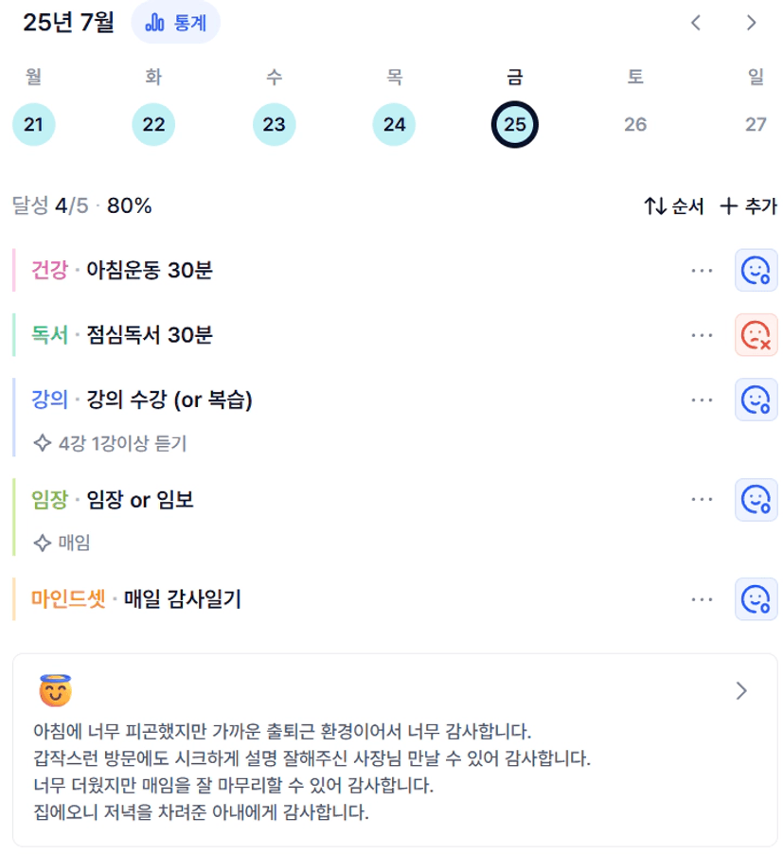Open more options for 아침운동 30분

tap(702, 270)
